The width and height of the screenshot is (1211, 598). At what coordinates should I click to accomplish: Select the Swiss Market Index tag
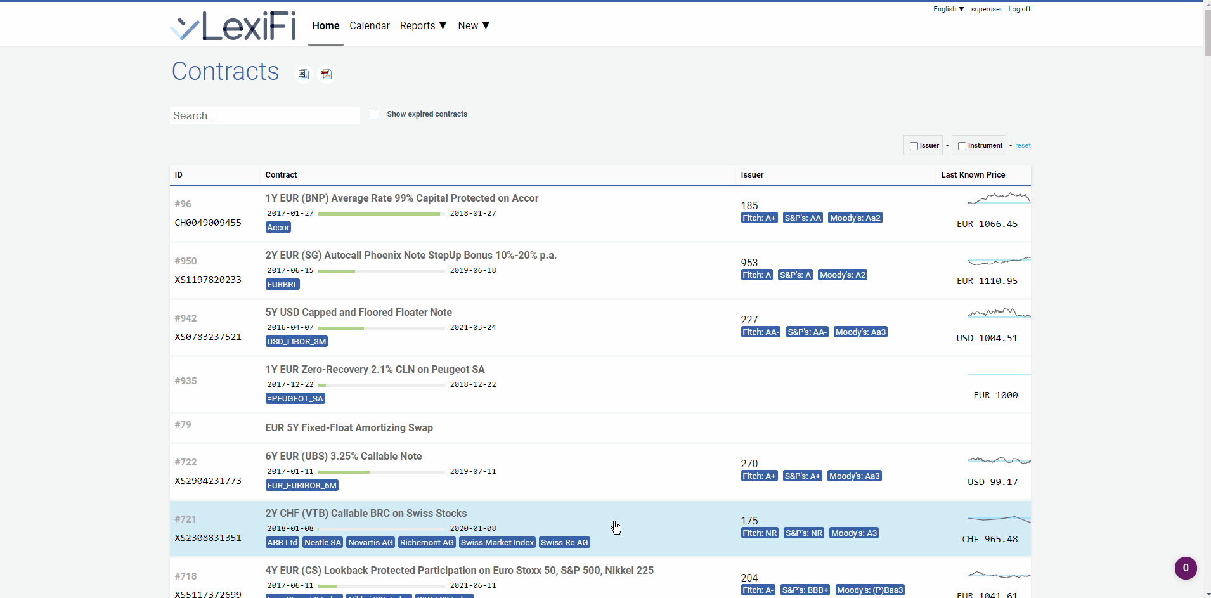(x=497, y=542)
